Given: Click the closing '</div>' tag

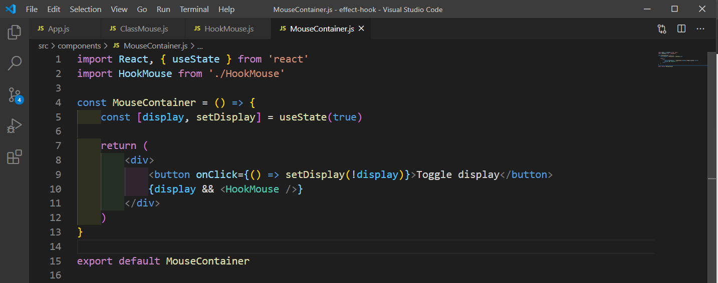Looking at the screenshot, I should 142,203.
